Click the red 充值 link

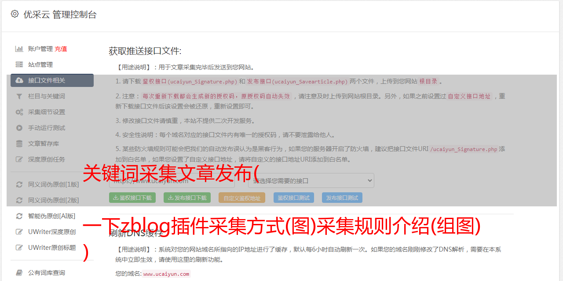(x=61, y=49)
